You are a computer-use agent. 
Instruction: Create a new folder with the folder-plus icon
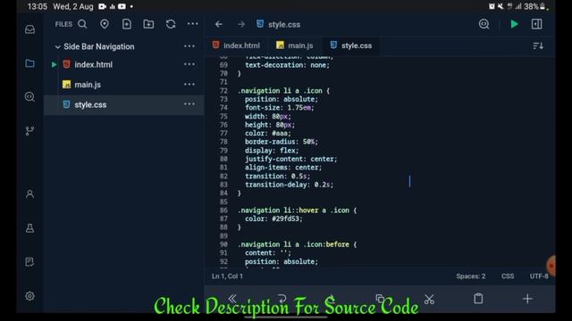pos(148,24)
